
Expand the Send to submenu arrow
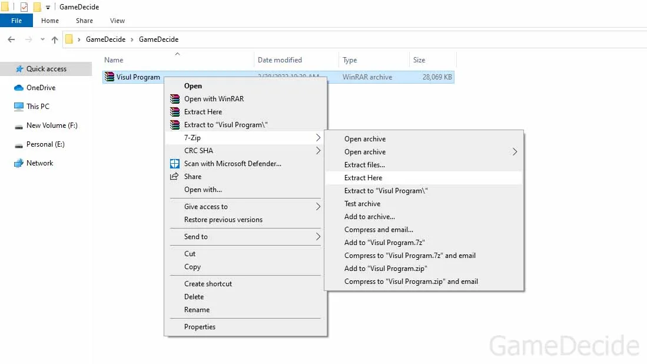pyautogui.click(x=318, y=236)
